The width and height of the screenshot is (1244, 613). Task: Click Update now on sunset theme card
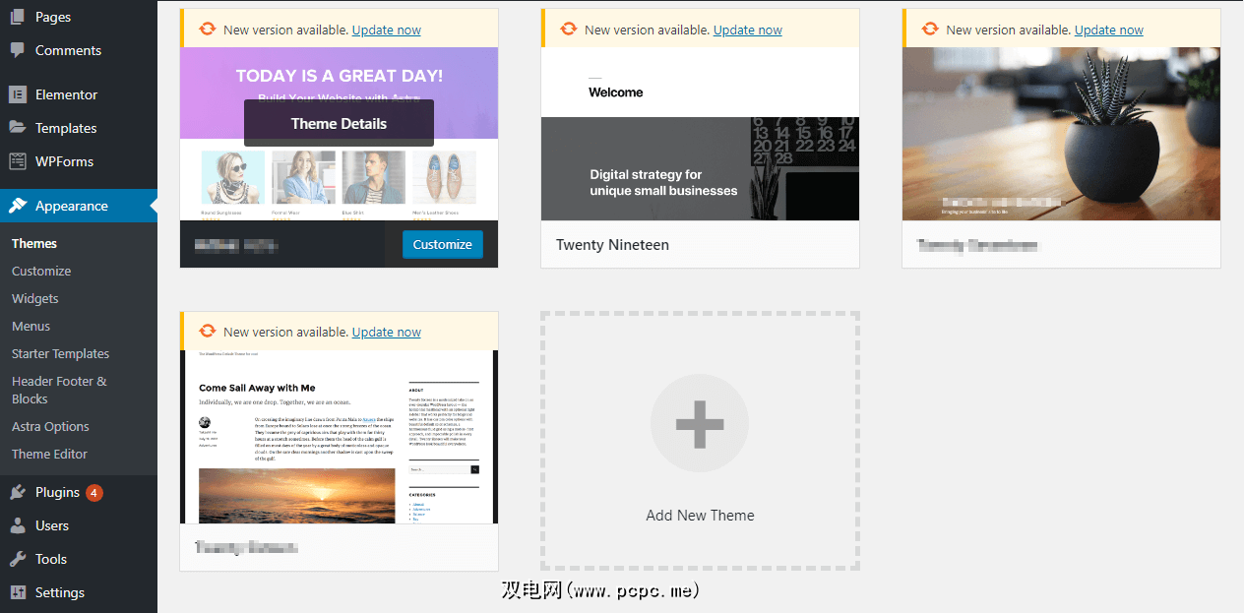pos(387,332)
